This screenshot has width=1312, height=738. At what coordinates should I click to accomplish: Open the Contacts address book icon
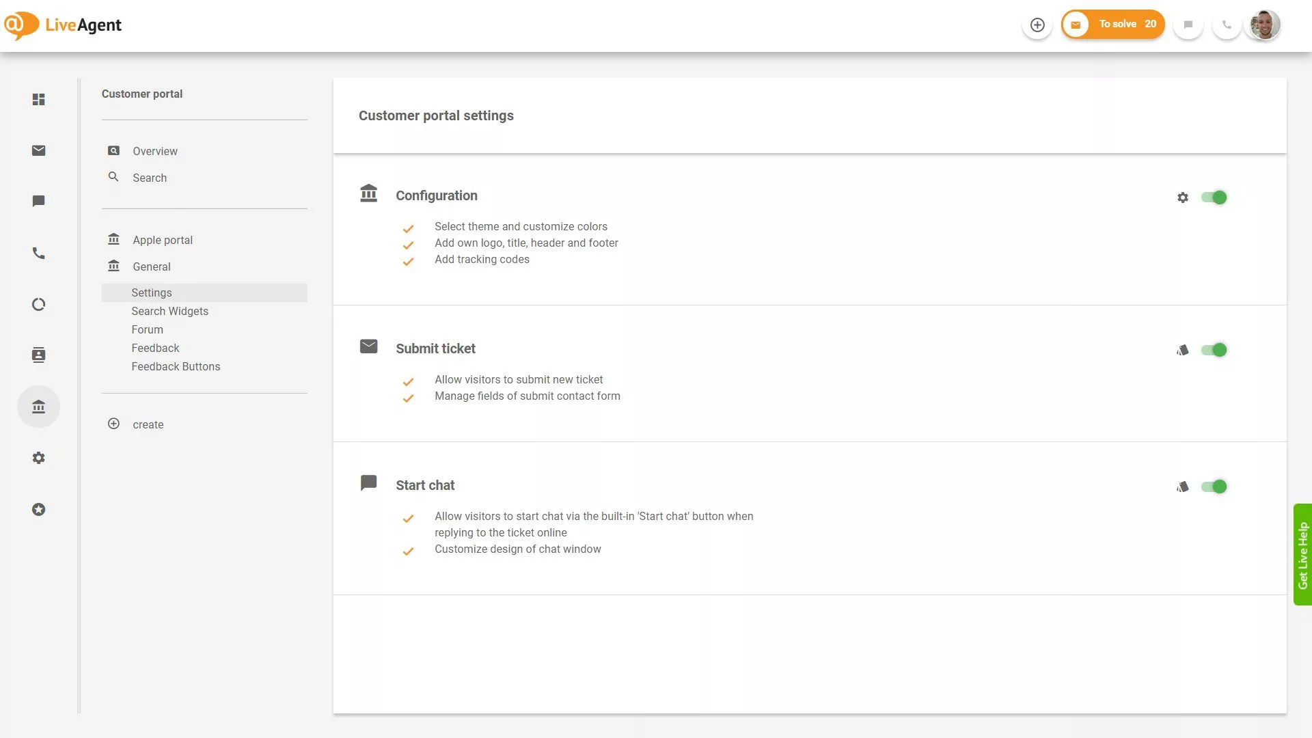(39, 355)
